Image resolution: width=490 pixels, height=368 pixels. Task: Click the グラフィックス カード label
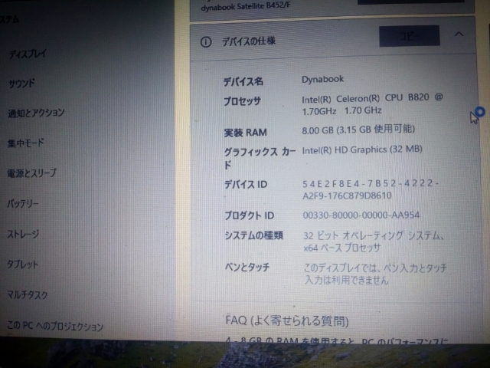260,158
